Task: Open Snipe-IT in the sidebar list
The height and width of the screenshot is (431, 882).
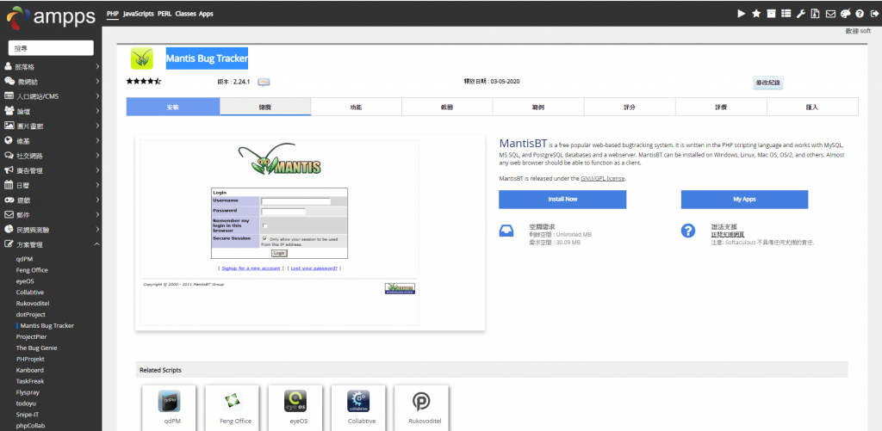Action: pyautogui.click(x=28, y=414)
